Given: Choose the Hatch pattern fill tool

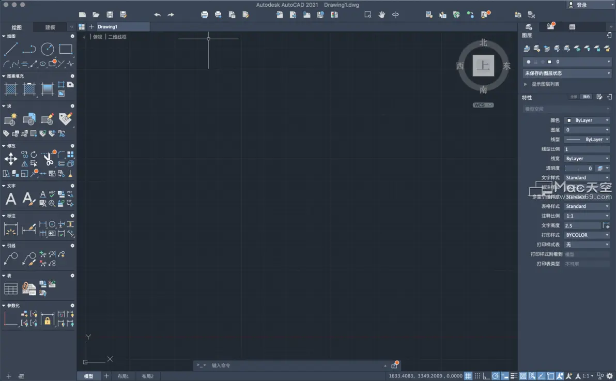Looking at the screenshot, I should 11,89.
